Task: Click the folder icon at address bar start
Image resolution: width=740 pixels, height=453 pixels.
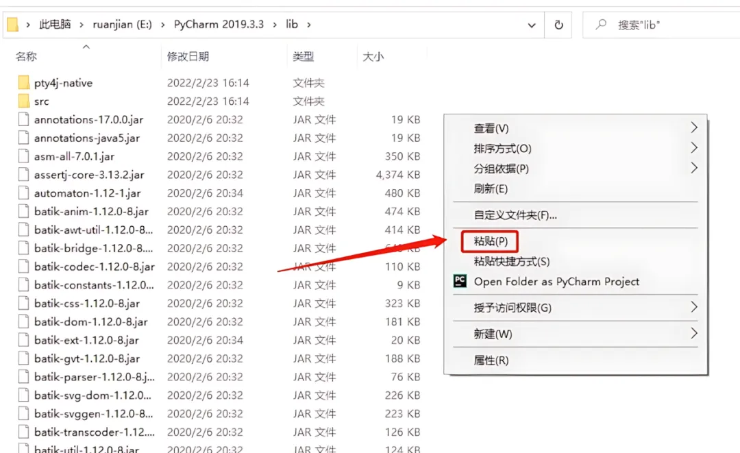Action: click(13, 24)
